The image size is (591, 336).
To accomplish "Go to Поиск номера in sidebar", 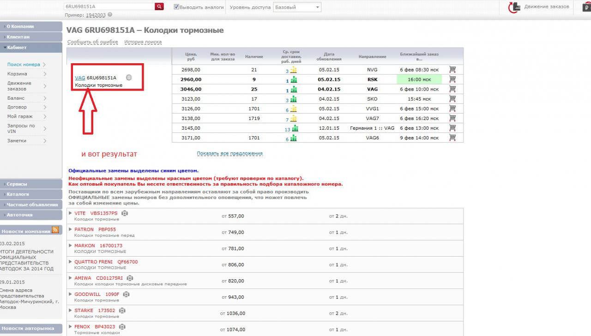I will pos(24,65).
